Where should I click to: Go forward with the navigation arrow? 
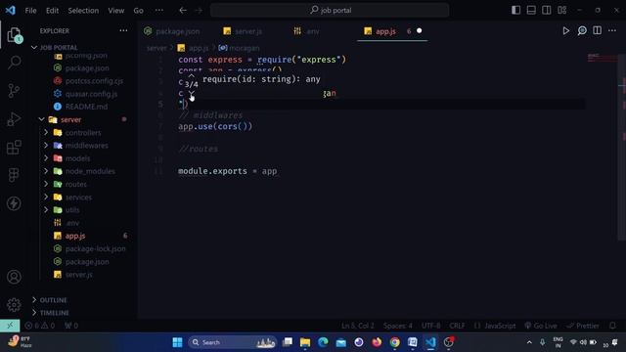coord(199,11)
